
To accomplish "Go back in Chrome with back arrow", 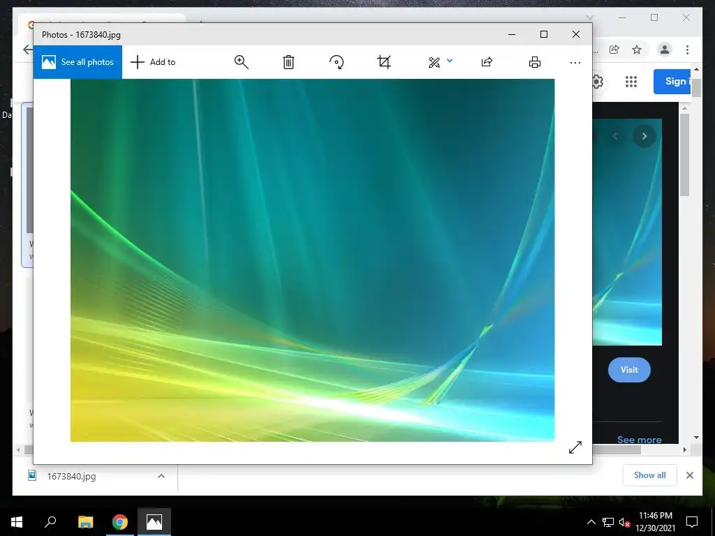I will click(x=28, y=50).
